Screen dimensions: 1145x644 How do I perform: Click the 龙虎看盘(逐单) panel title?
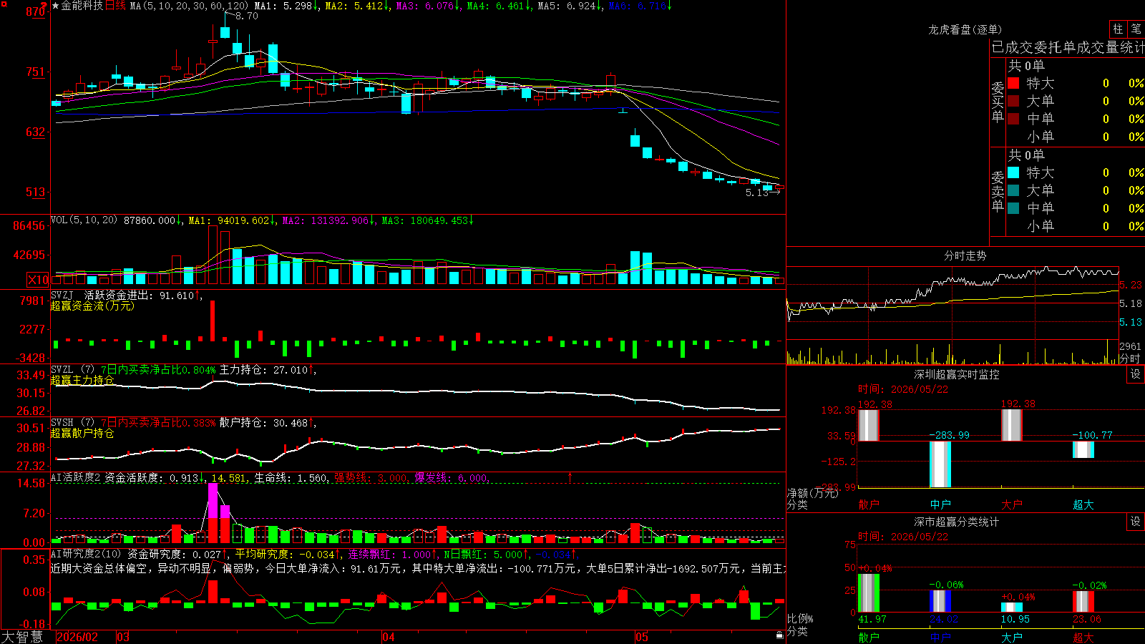pos(965,29)
